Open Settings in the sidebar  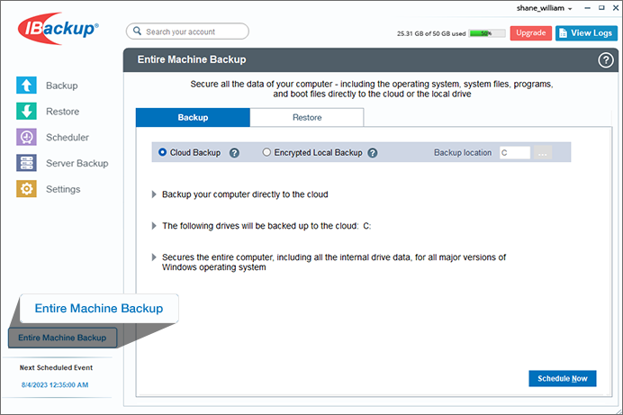[63, 189]
